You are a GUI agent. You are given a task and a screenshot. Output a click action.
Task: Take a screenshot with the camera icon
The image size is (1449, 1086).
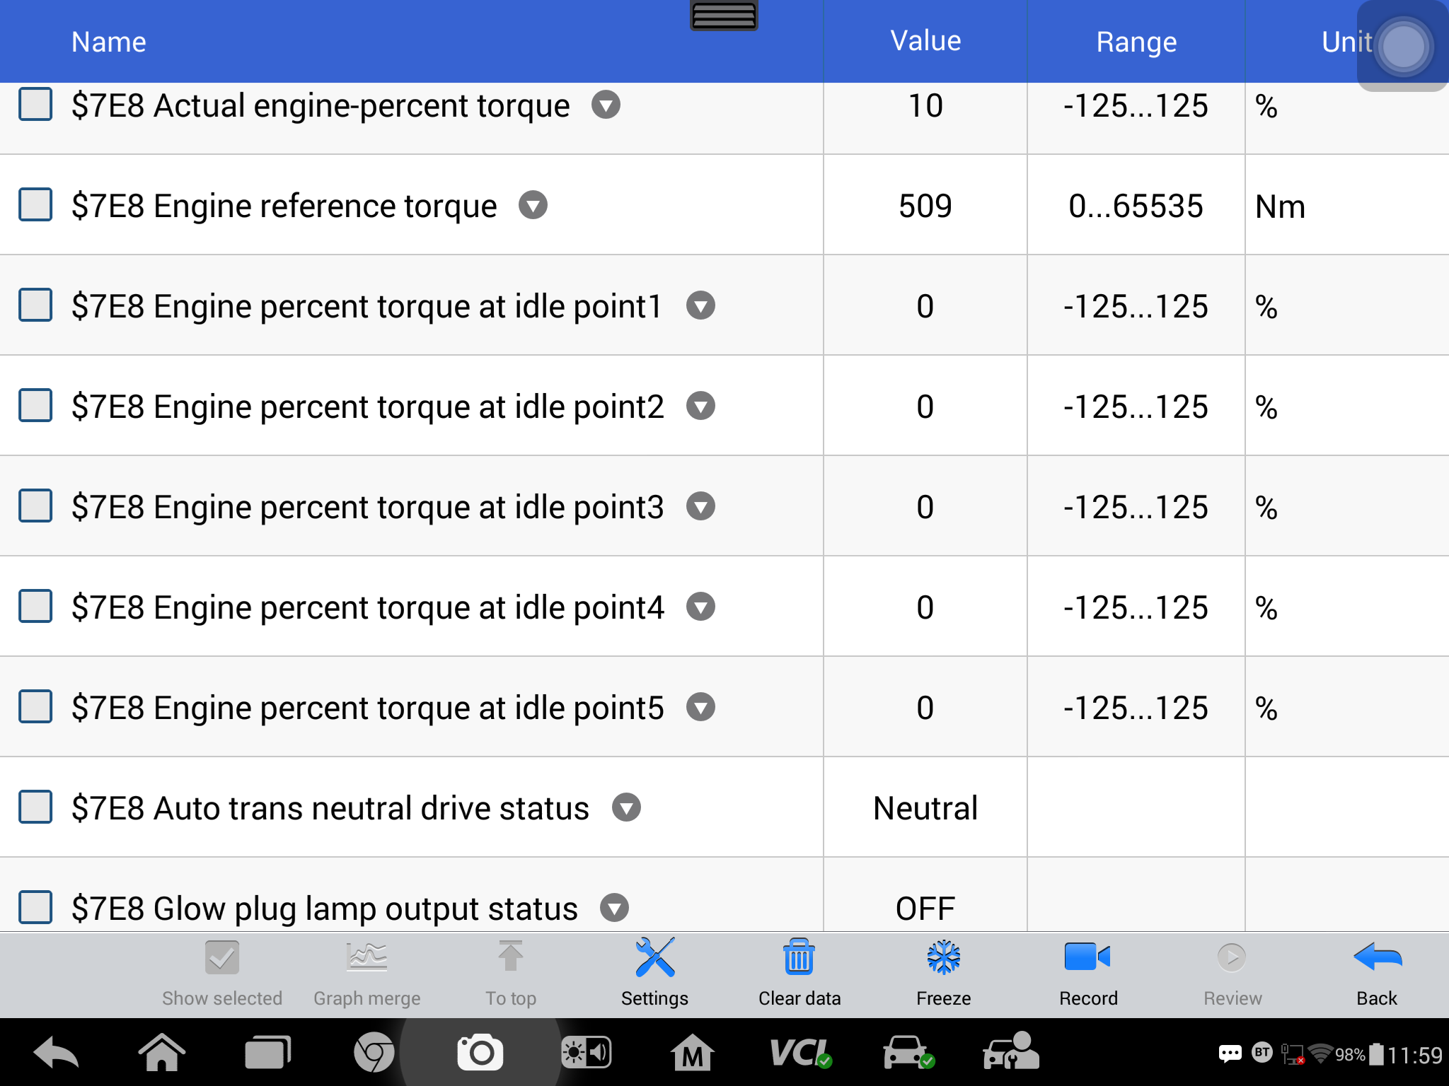pos(480,1053)
